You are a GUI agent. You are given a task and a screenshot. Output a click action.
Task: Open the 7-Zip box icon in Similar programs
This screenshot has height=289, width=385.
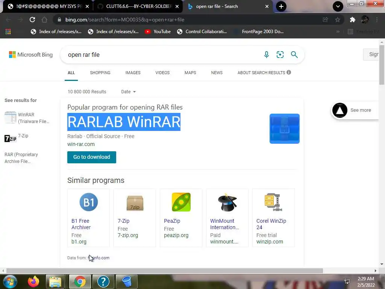pyautogui.click(x=135, y=203)
